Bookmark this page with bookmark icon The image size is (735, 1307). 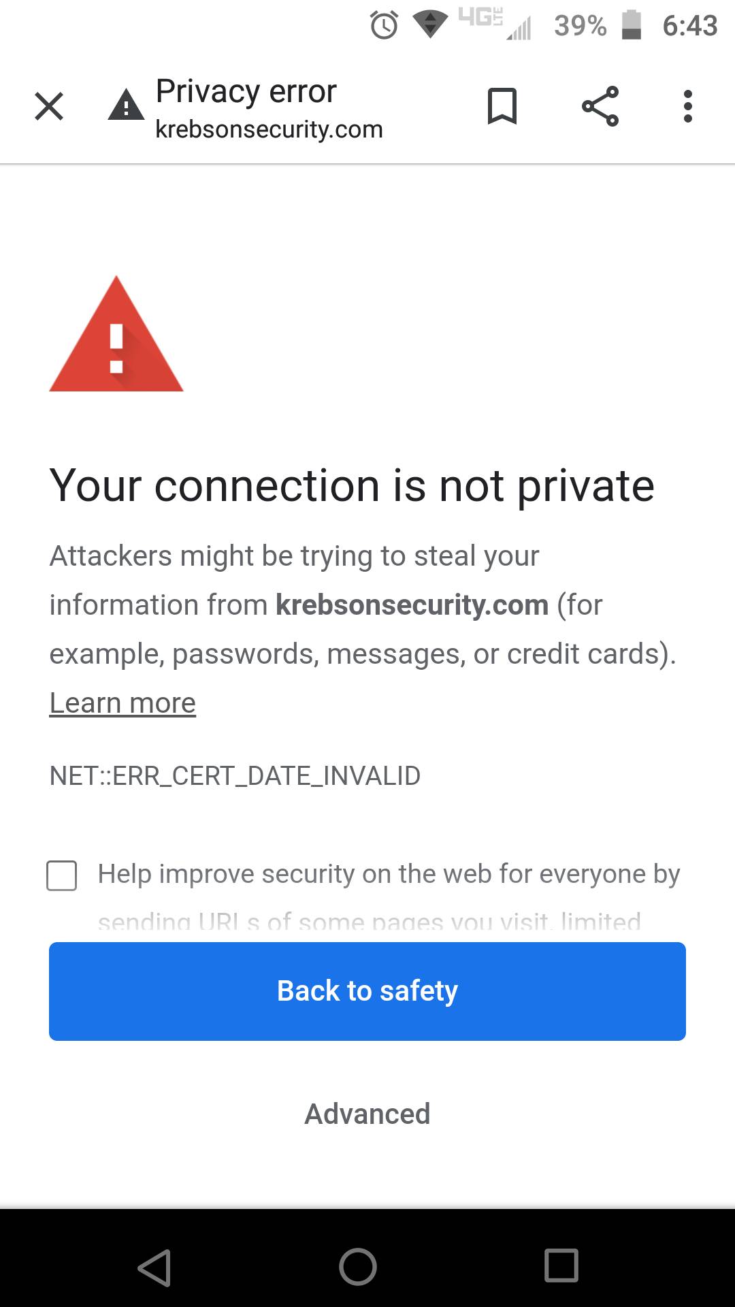[x=502, y=106]
